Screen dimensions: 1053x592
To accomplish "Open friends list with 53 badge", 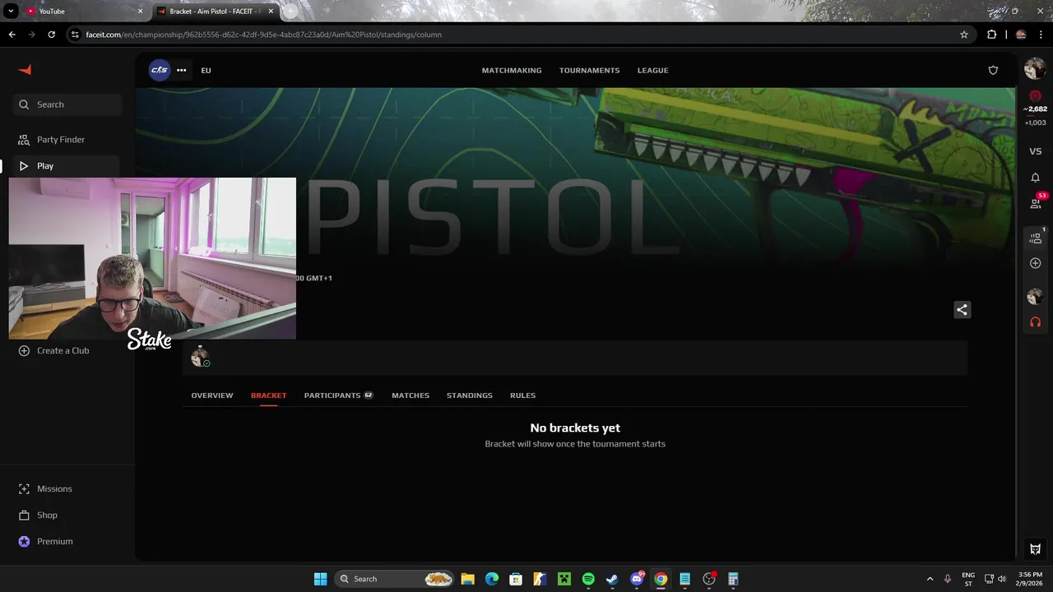I will click(x=1036, y=202).
